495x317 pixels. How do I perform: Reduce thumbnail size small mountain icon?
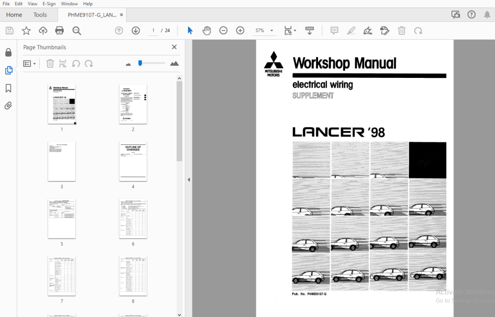point(128,64)
